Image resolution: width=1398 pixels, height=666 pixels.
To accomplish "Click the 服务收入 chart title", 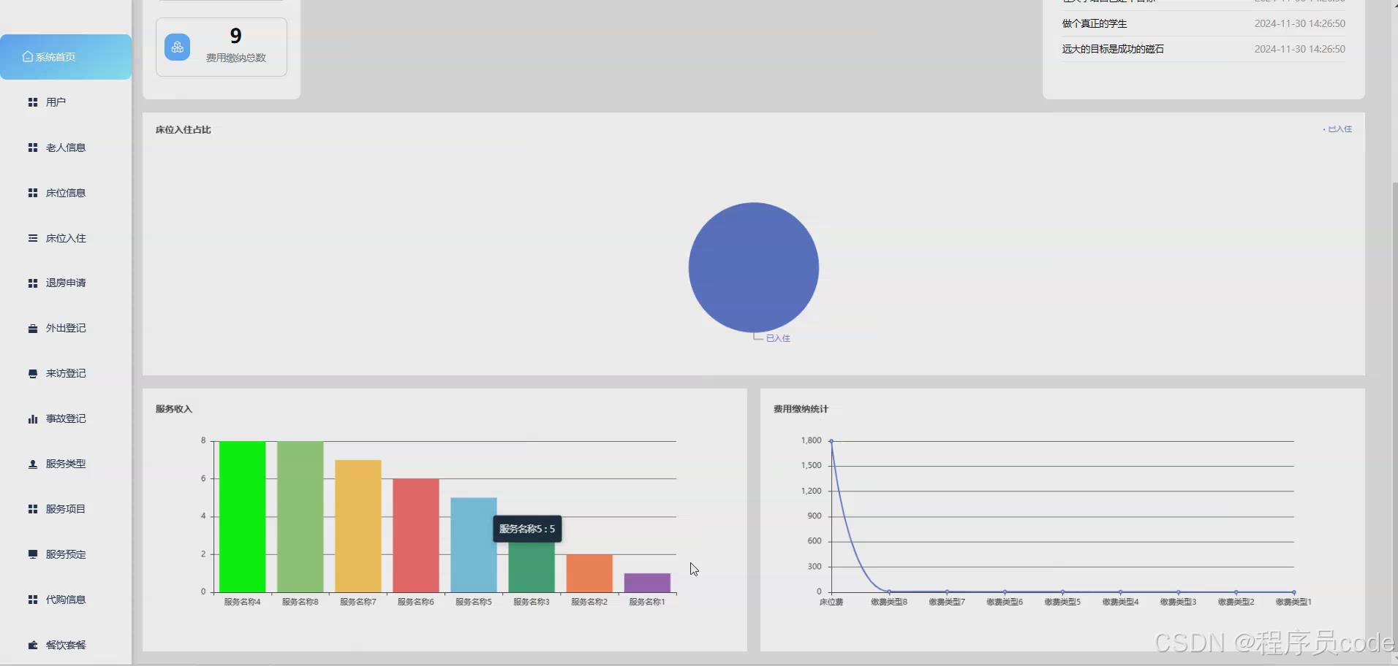I will coord(174,409).
